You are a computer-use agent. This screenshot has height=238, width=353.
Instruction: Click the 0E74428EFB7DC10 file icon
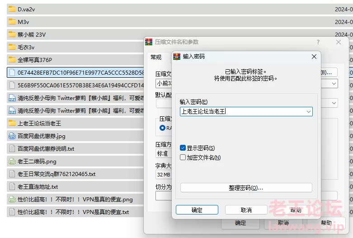click(12, 72)
